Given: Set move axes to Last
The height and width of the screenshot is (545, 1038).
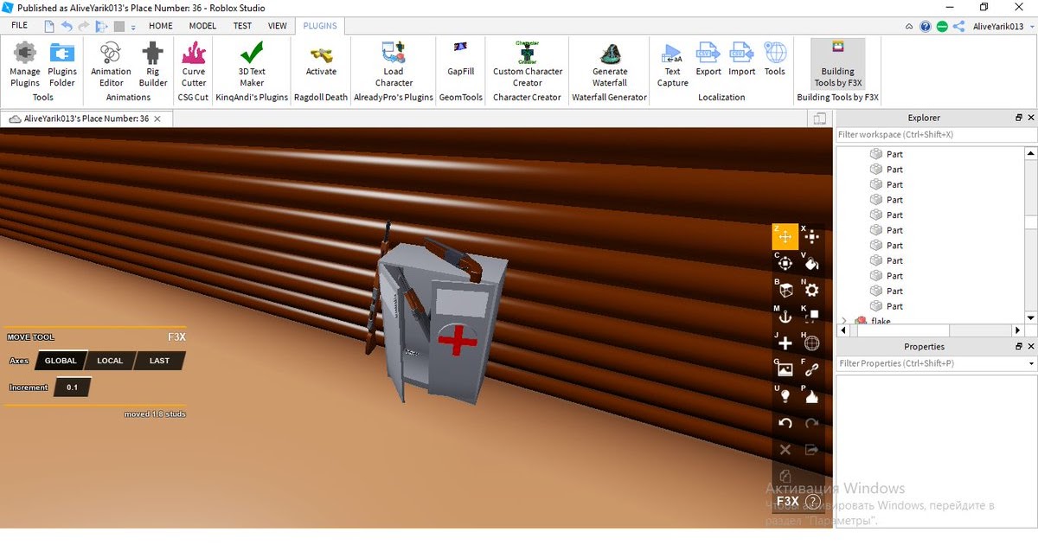Looking at the screenshot, I should [x=159, y=361].
